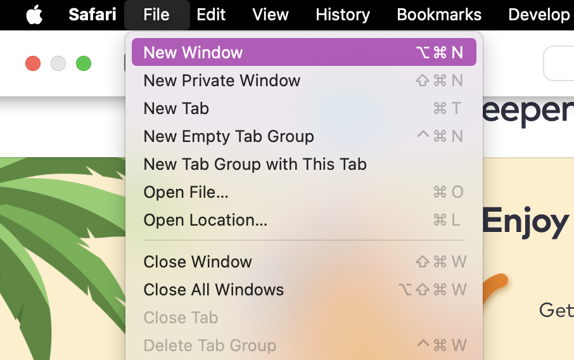Choose Close Window menu item
574x360 pixels.
(x=304, y=262)
